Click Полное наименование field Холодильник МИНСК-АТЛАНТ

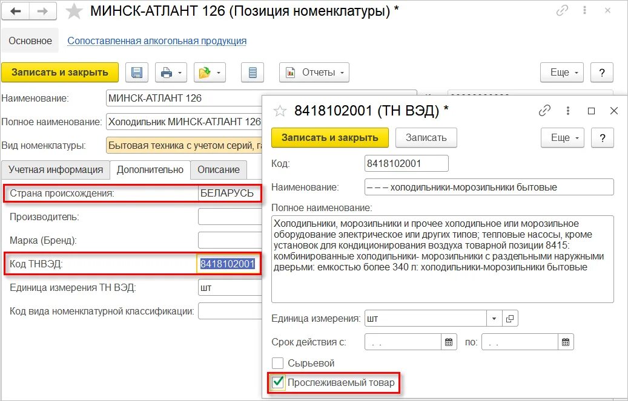(184, 122)
